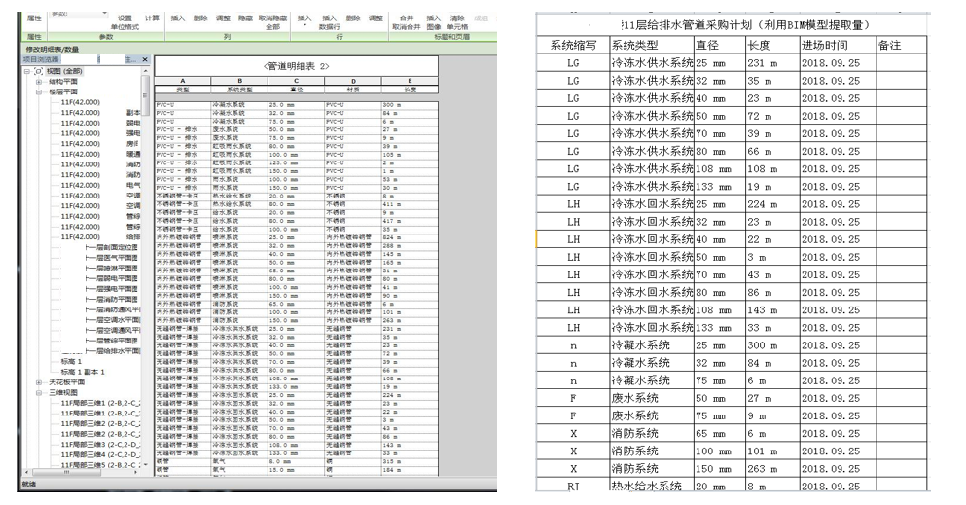Select 标高 1 副本 1 view
Screen dimensions: 966x505
(x=83, y=372)
